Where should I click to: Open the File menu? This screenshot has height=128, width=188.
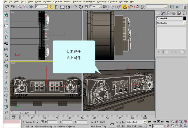[x=5, y=1]
